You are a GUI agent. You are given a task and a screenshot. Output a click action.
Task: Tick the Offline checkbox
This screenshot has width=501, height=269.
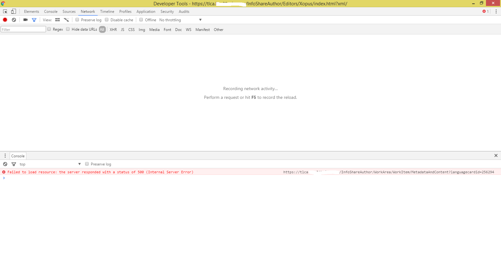(141, 20)
